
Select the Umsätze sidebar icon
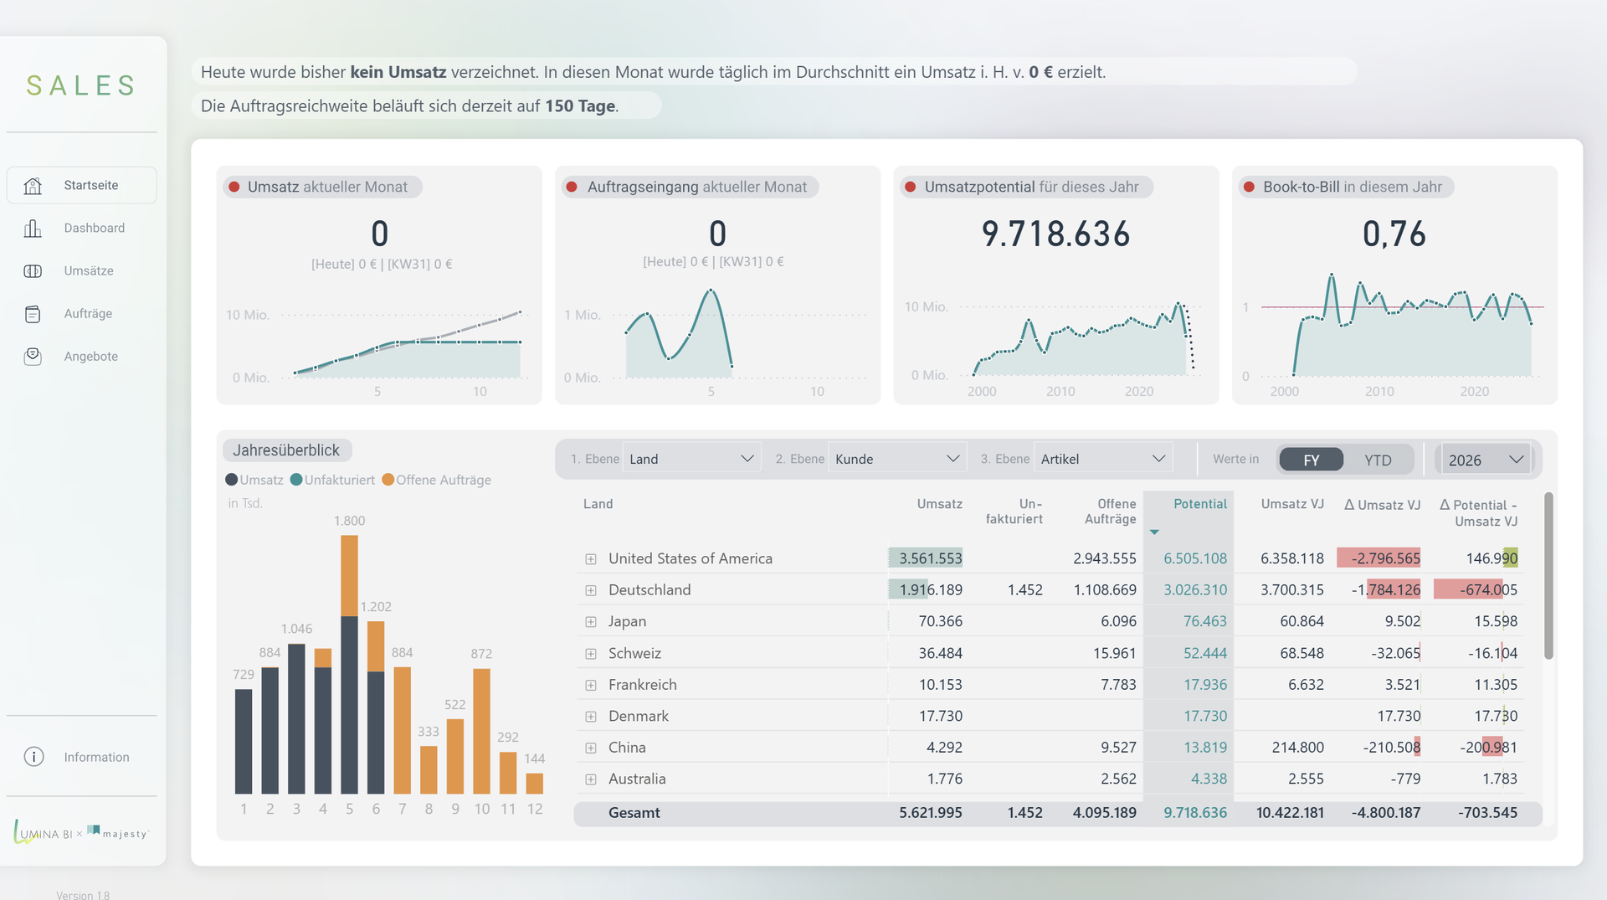tap(33, 271)
